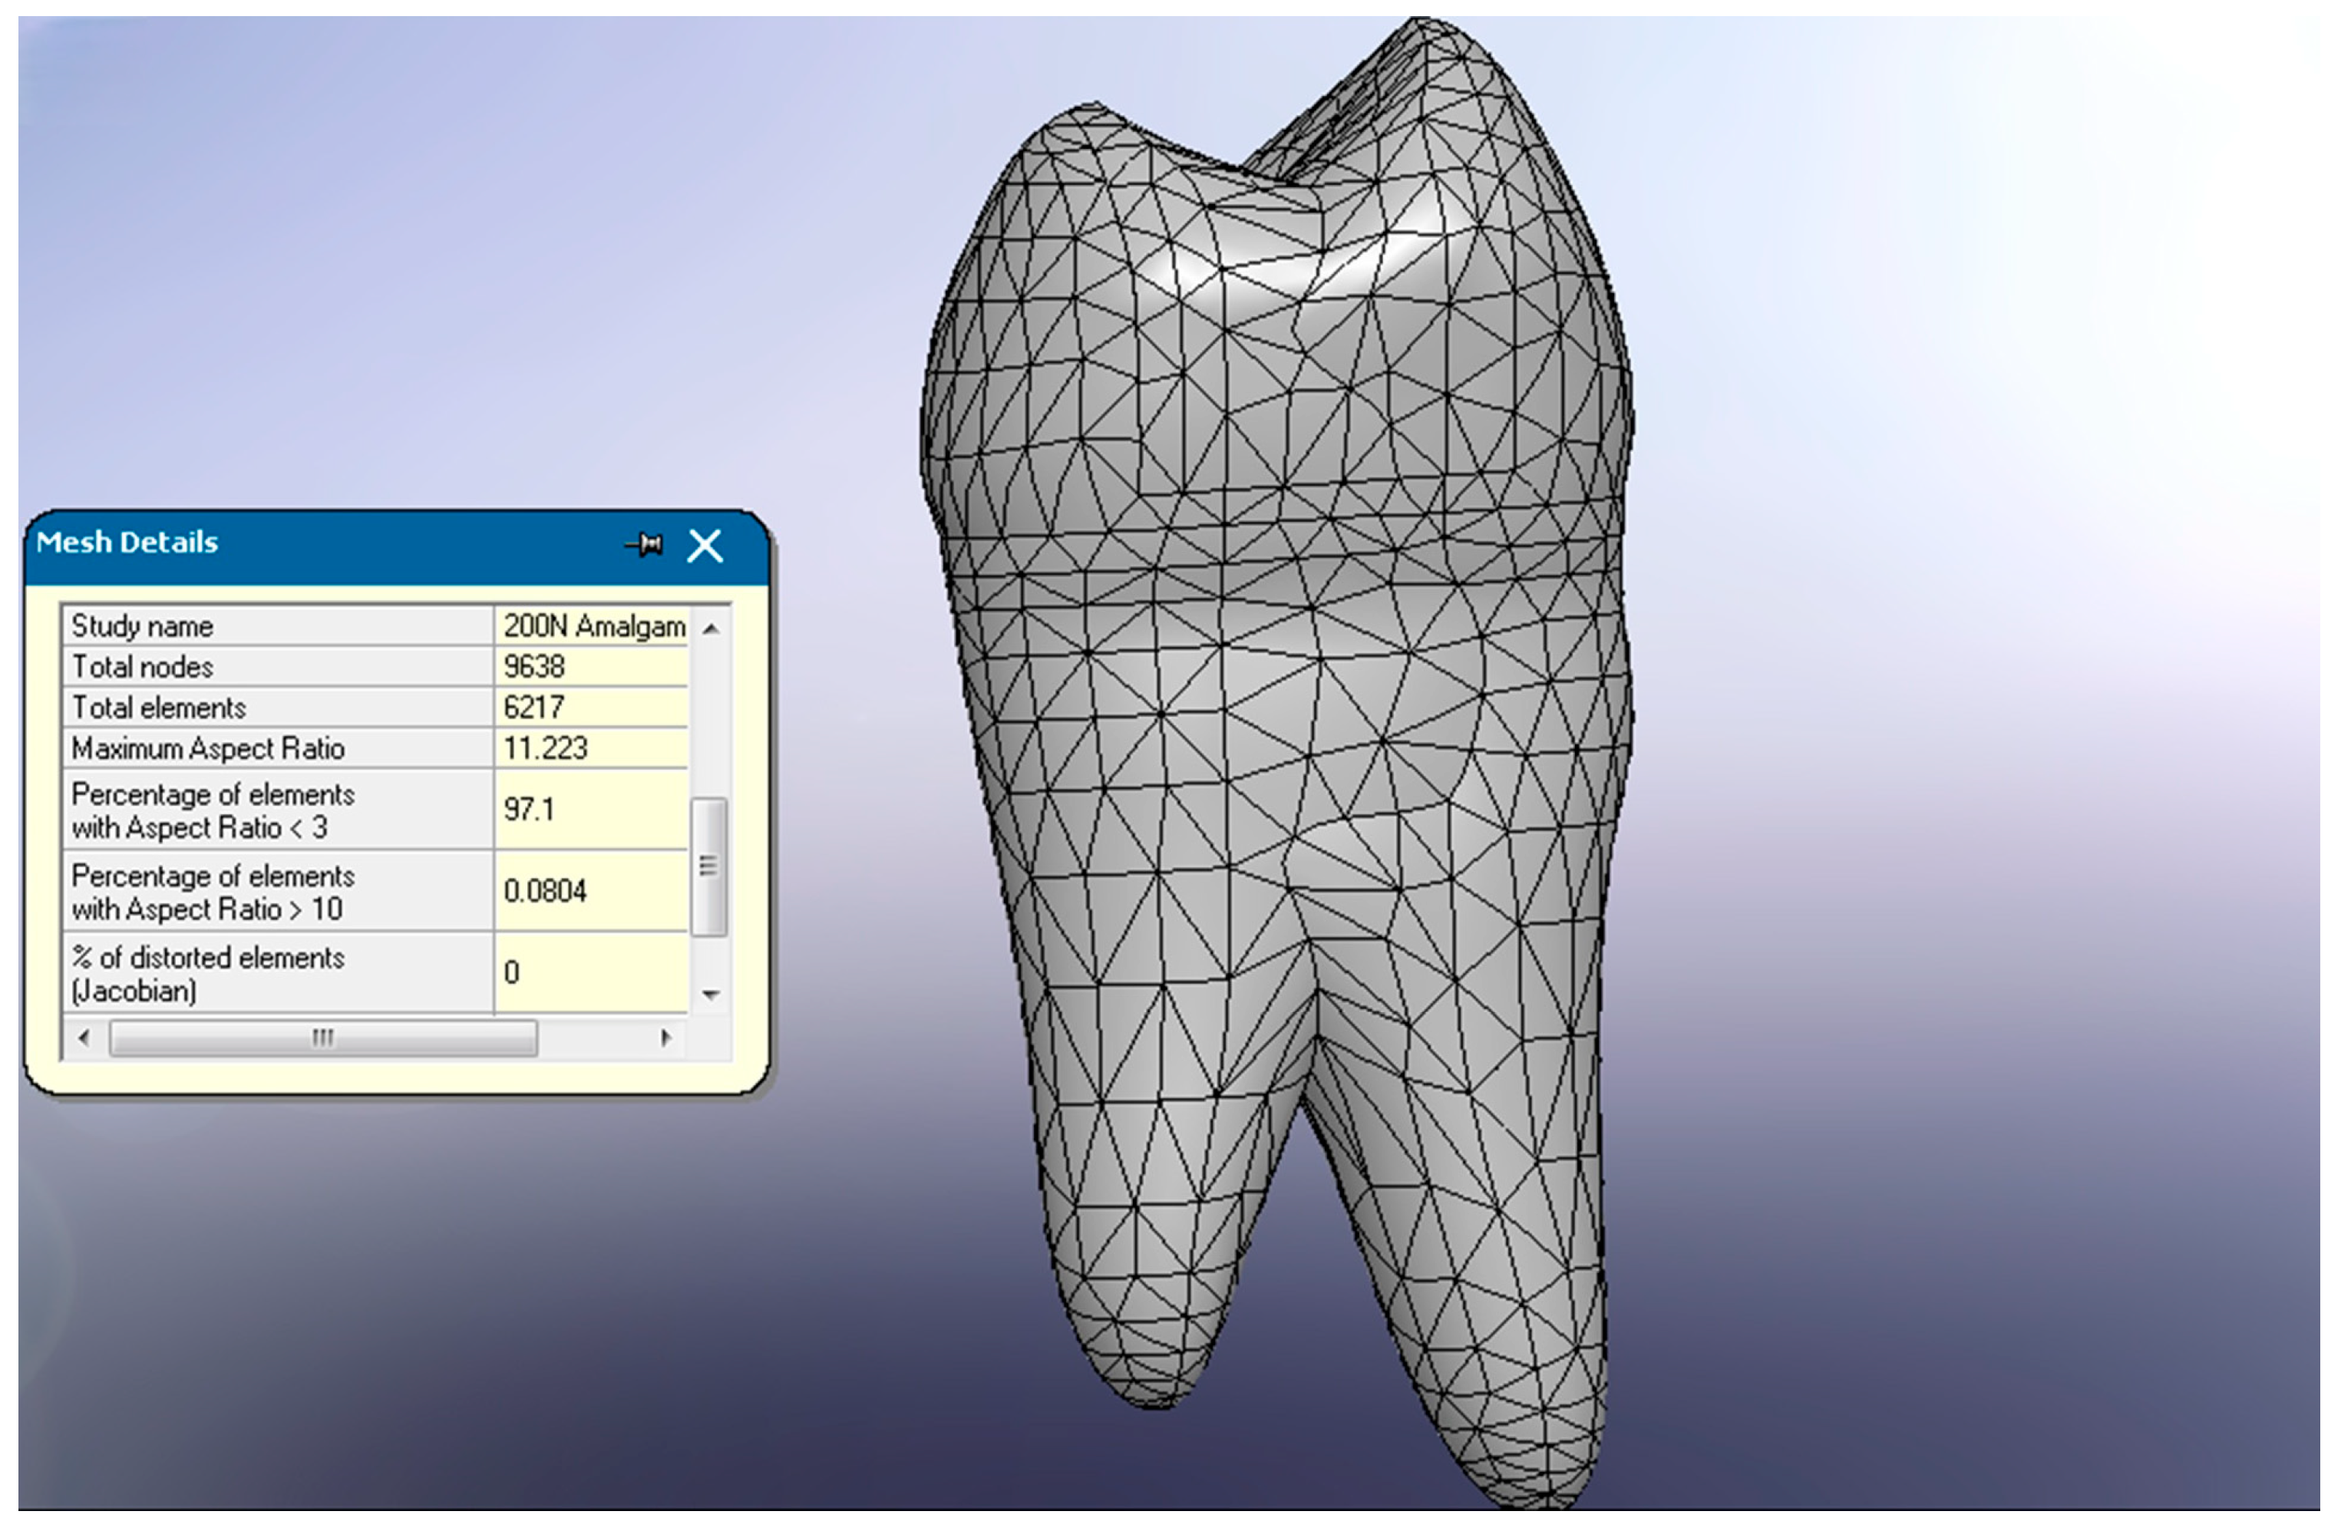
Task: Click the horizontal scrollbar right arrow
Action: 666,1038
